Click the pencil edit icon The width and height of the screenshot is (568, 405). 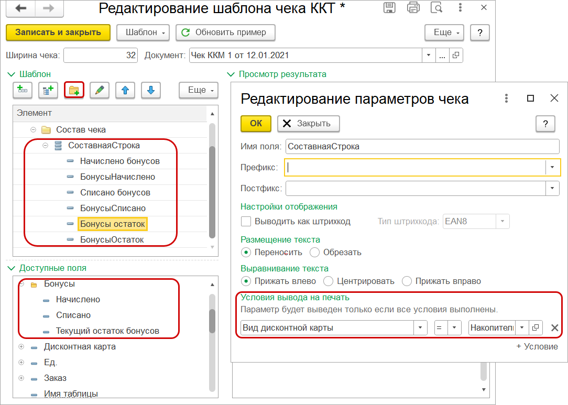click(x=100, y=90)
